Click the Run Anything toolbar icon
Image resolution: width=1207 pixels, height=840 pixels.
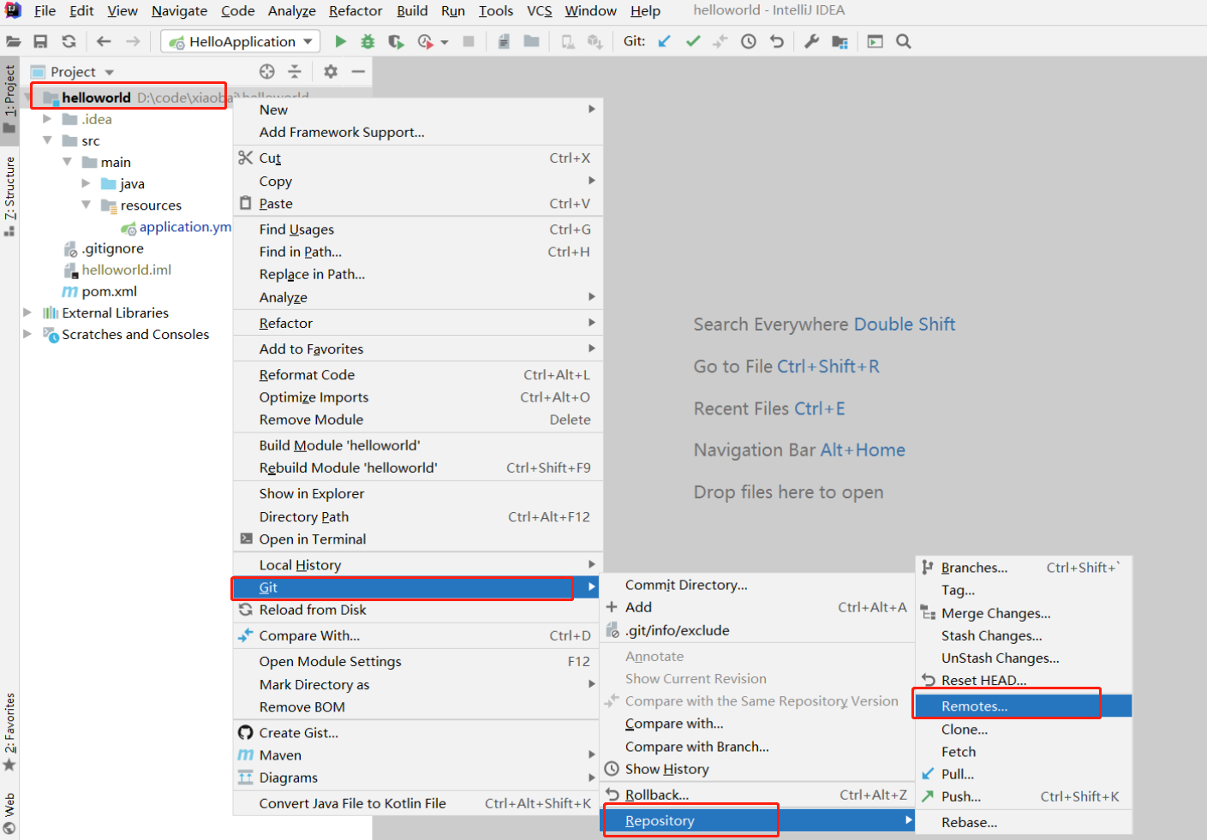pos(875,41)
